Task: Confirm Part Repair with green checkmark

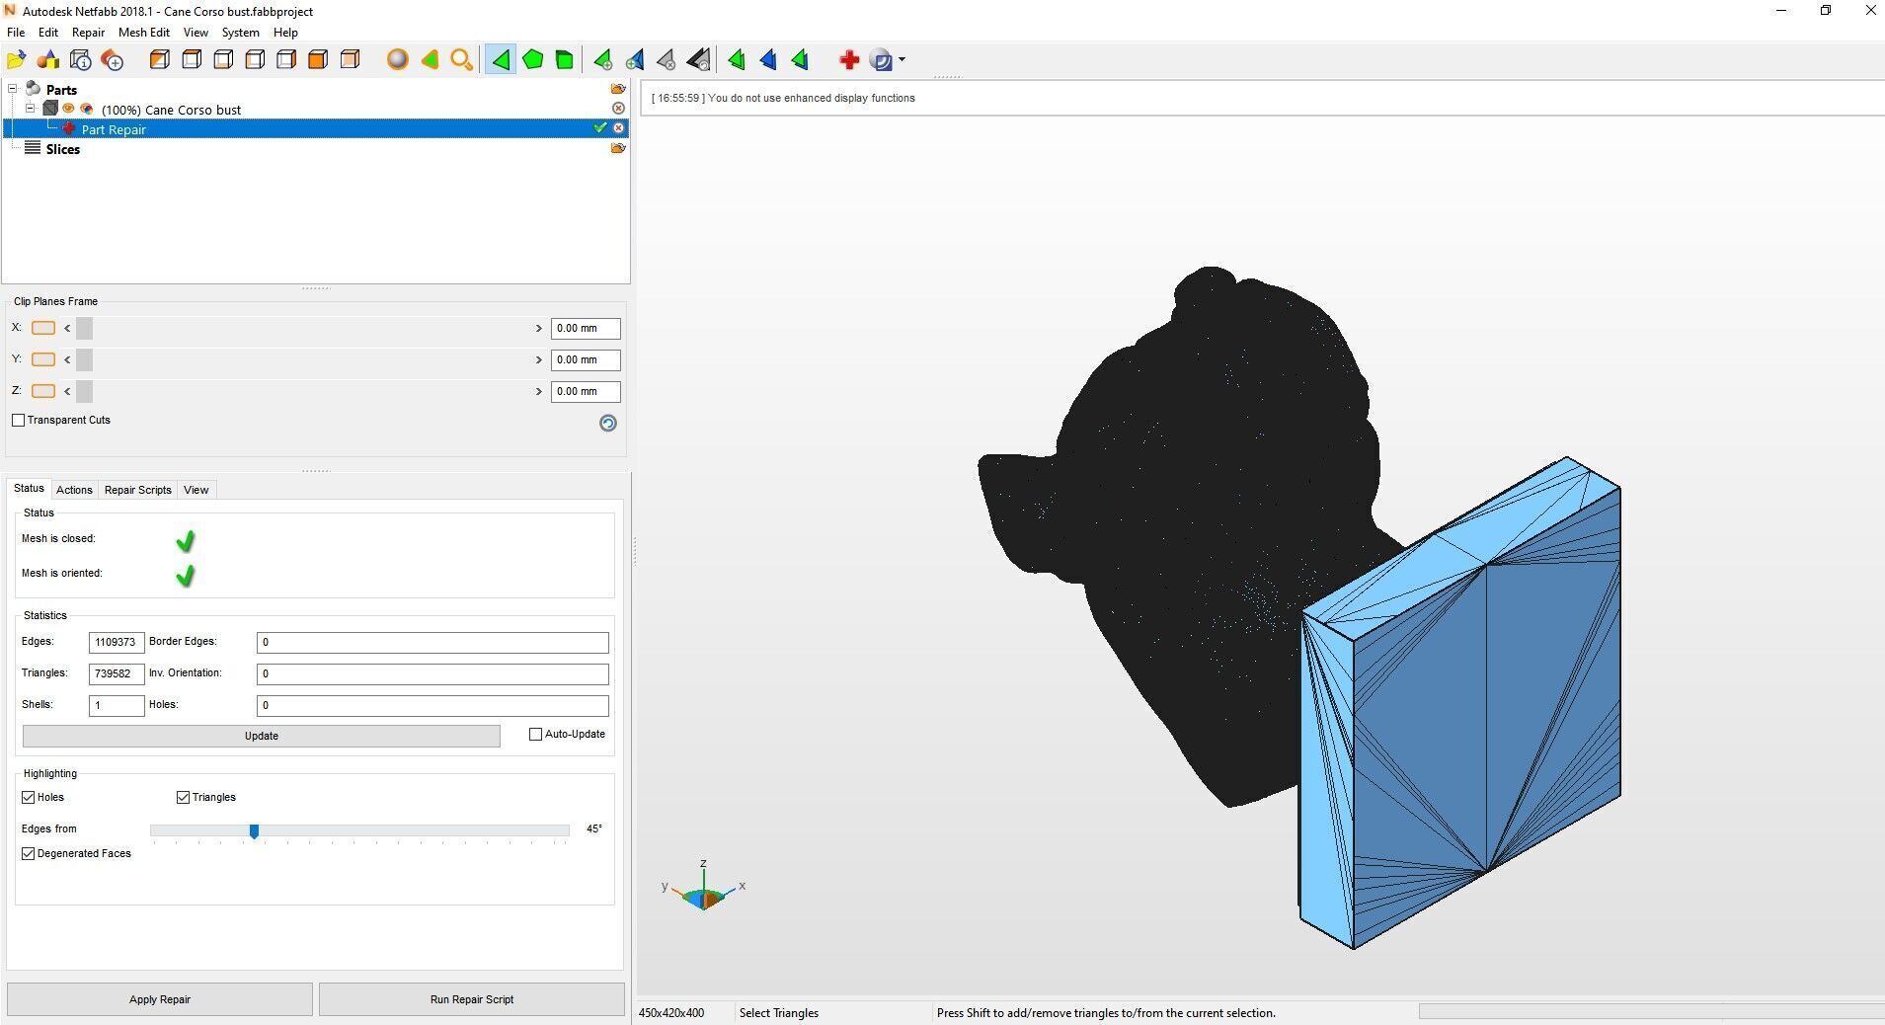Action: [599, 127]
